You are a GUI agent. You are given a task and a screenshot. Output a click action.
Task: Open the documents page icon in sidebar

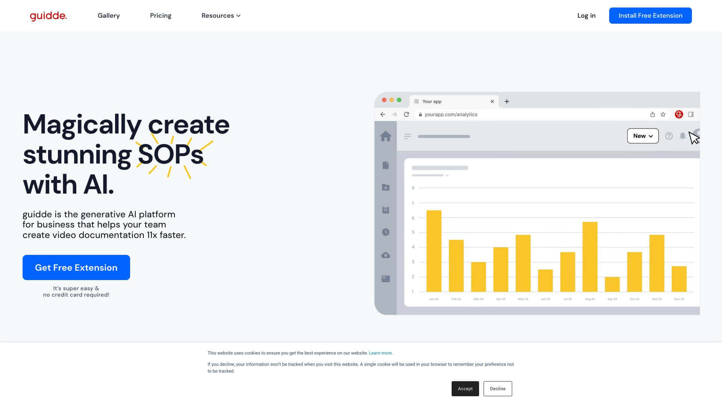click(x=385, y=165)
